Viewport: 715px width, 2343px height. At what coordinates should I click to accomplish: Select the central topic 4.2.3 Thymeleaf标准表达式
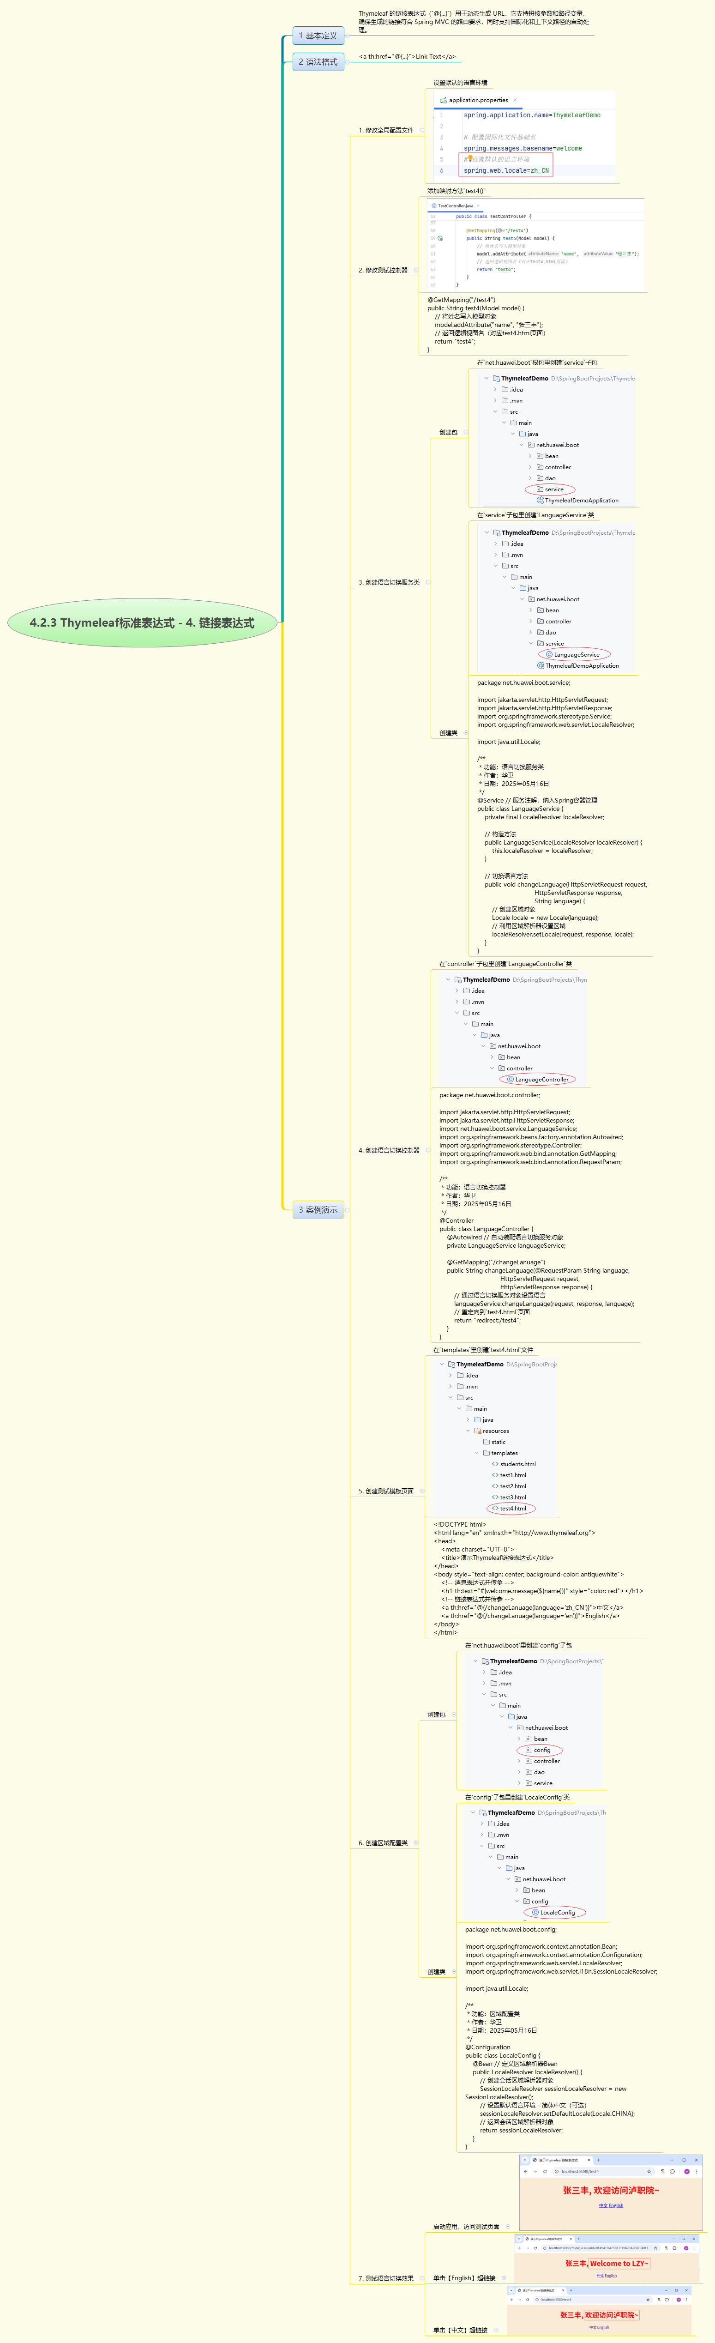point(142,623)
